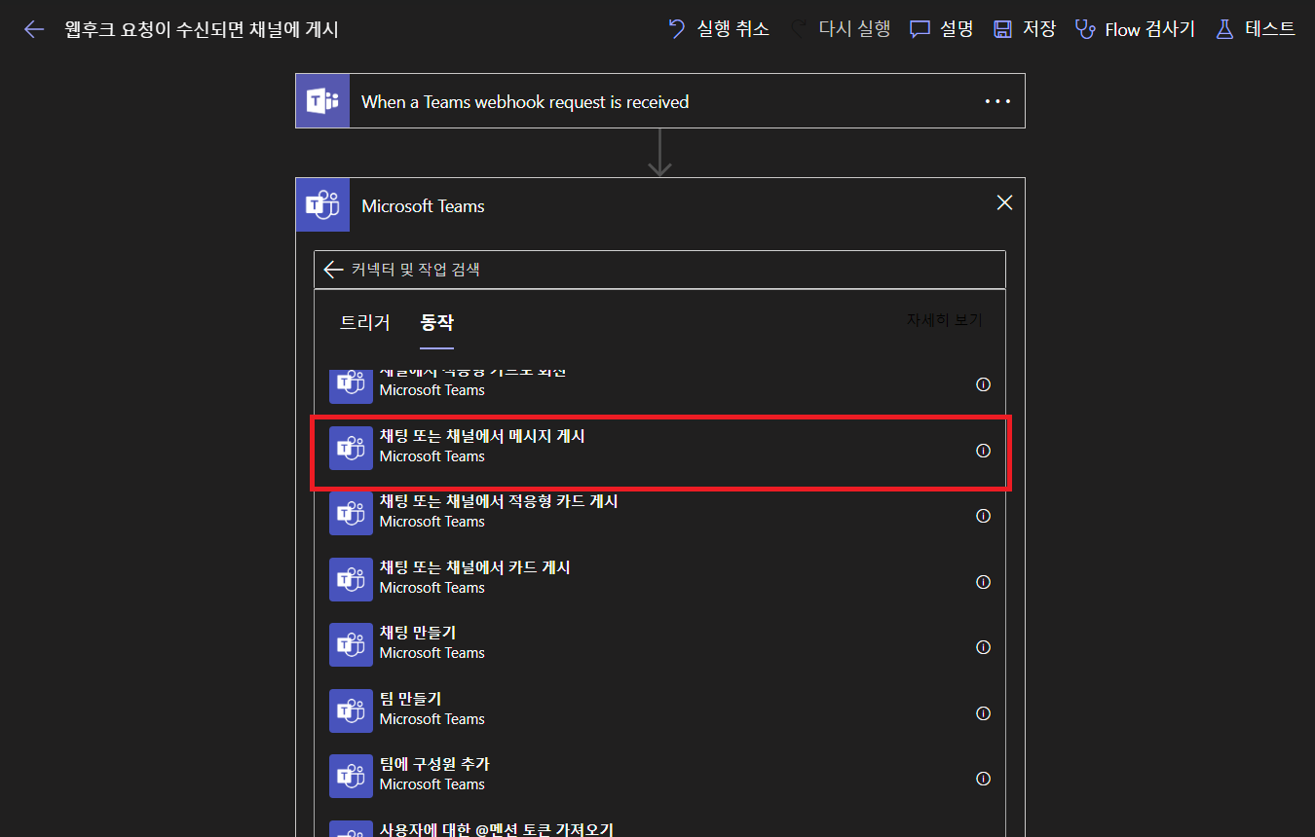Select the 팀에 구성원 추가 action

(x=659, y=778)
